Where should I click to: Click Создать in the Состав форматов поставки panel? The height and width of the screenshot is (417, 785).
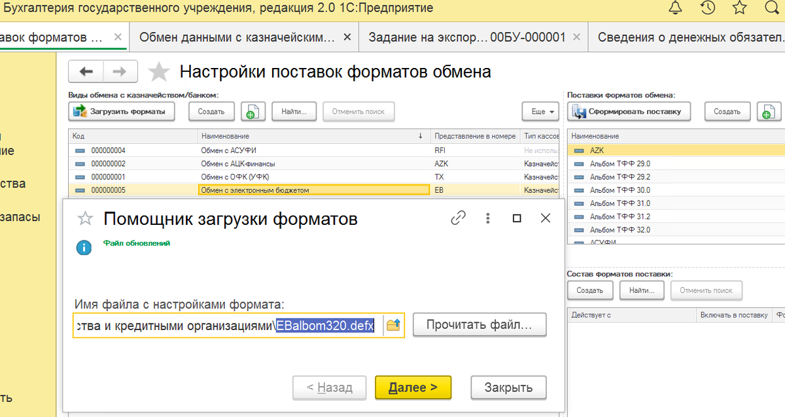coord(589,290)
